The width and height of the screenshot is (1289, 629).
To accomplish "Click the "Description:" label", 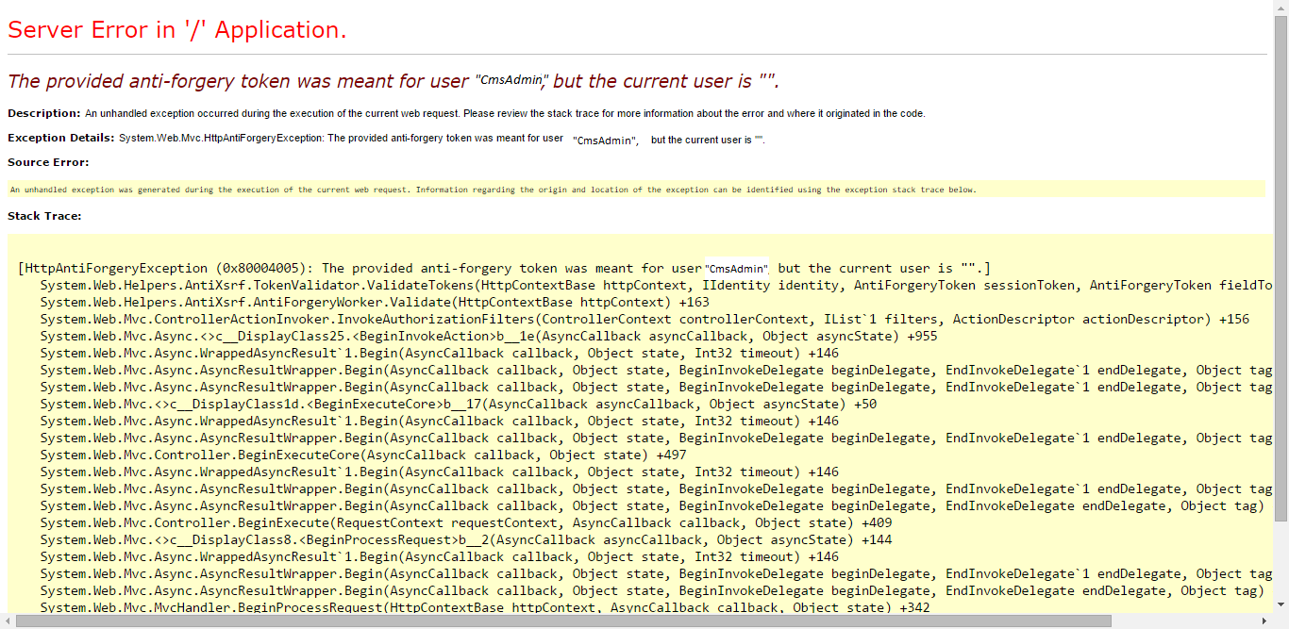I will click(x=43, y=113).
